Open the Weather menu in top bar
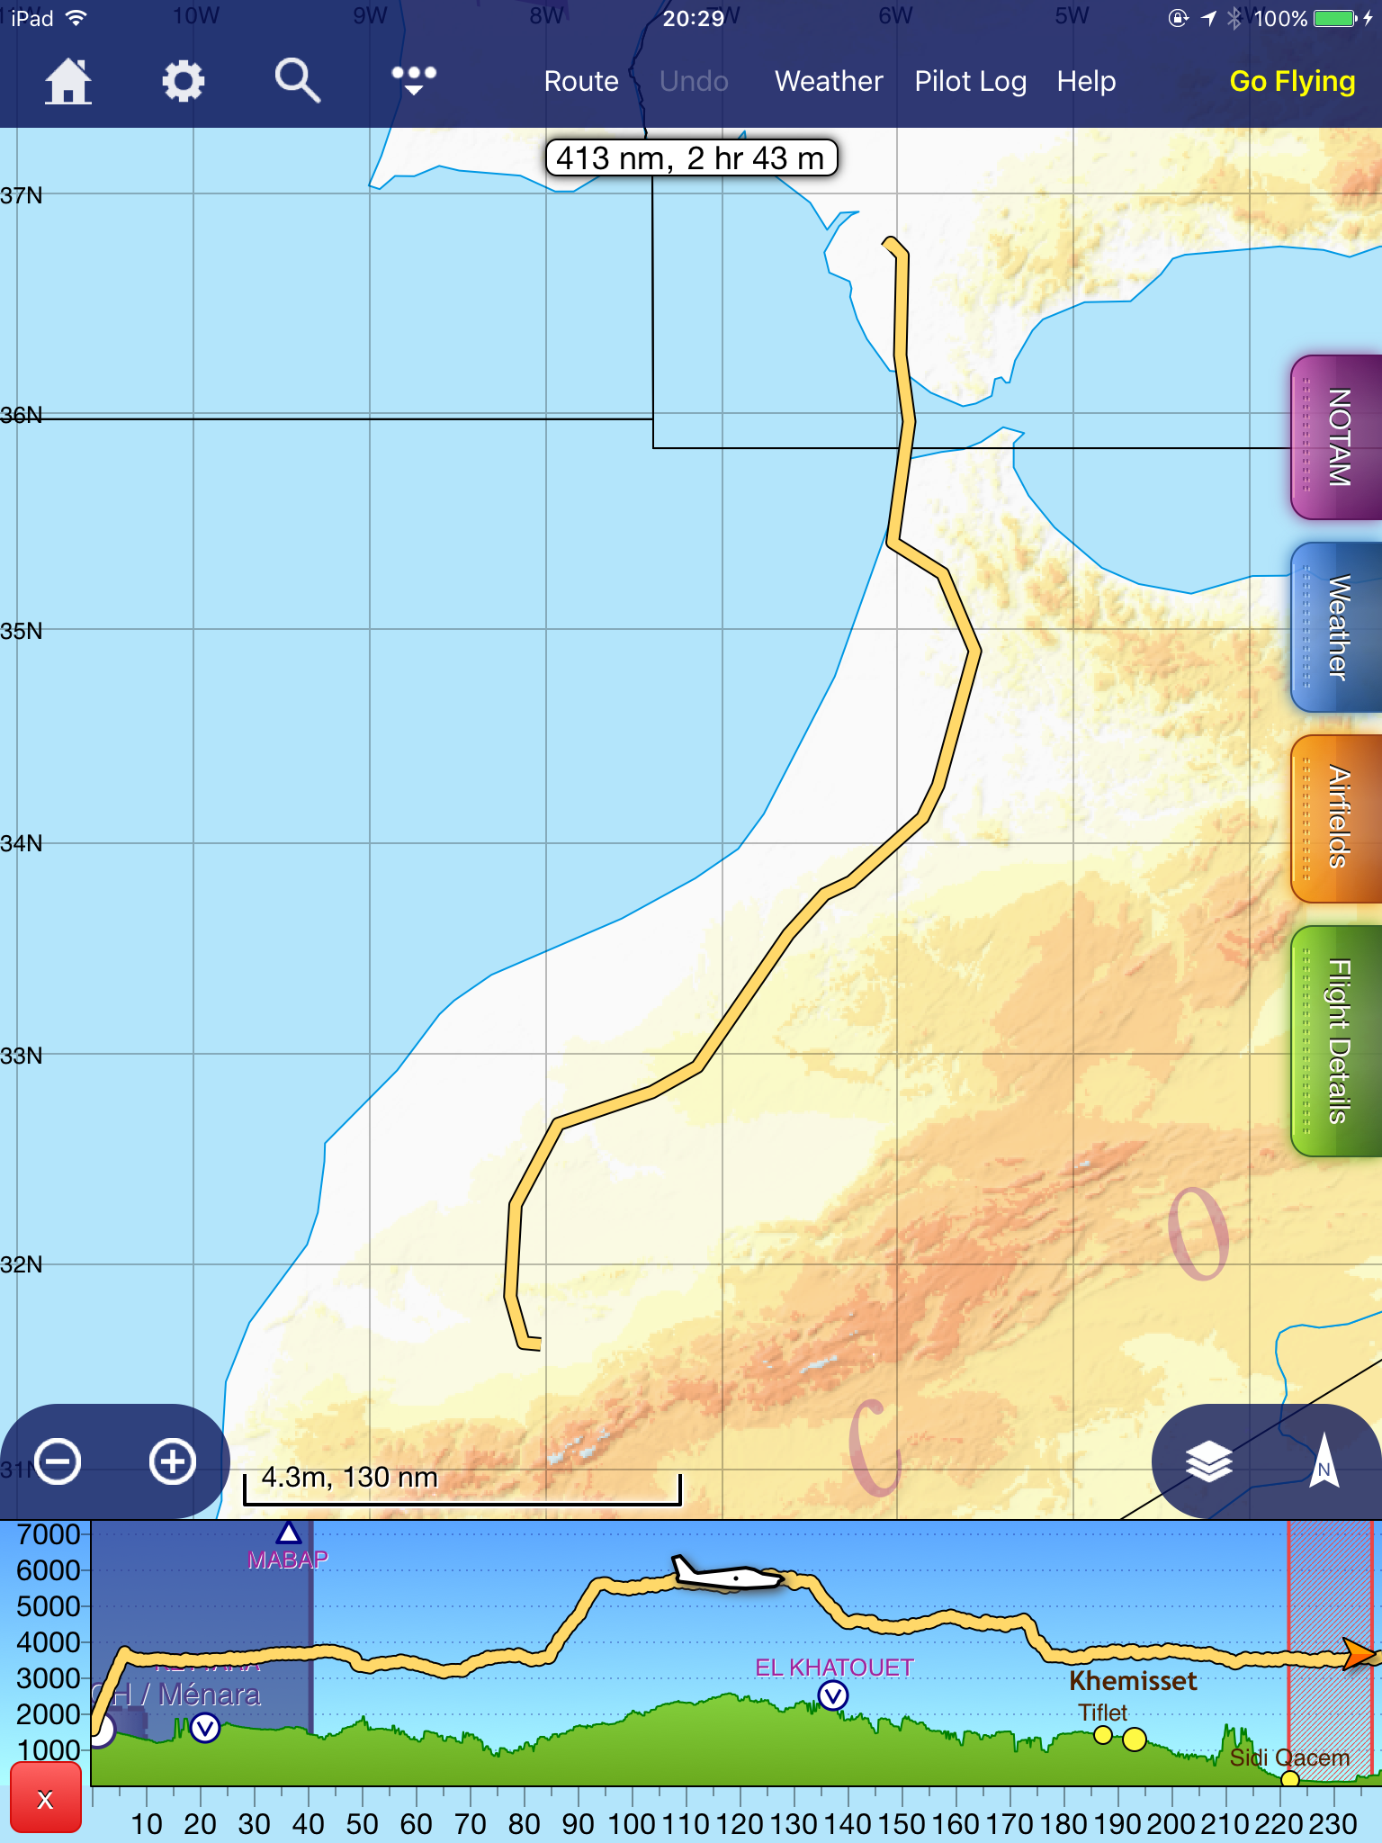Image resolution: width=1382 pixels, height=1843 pixels. [829, 82]
